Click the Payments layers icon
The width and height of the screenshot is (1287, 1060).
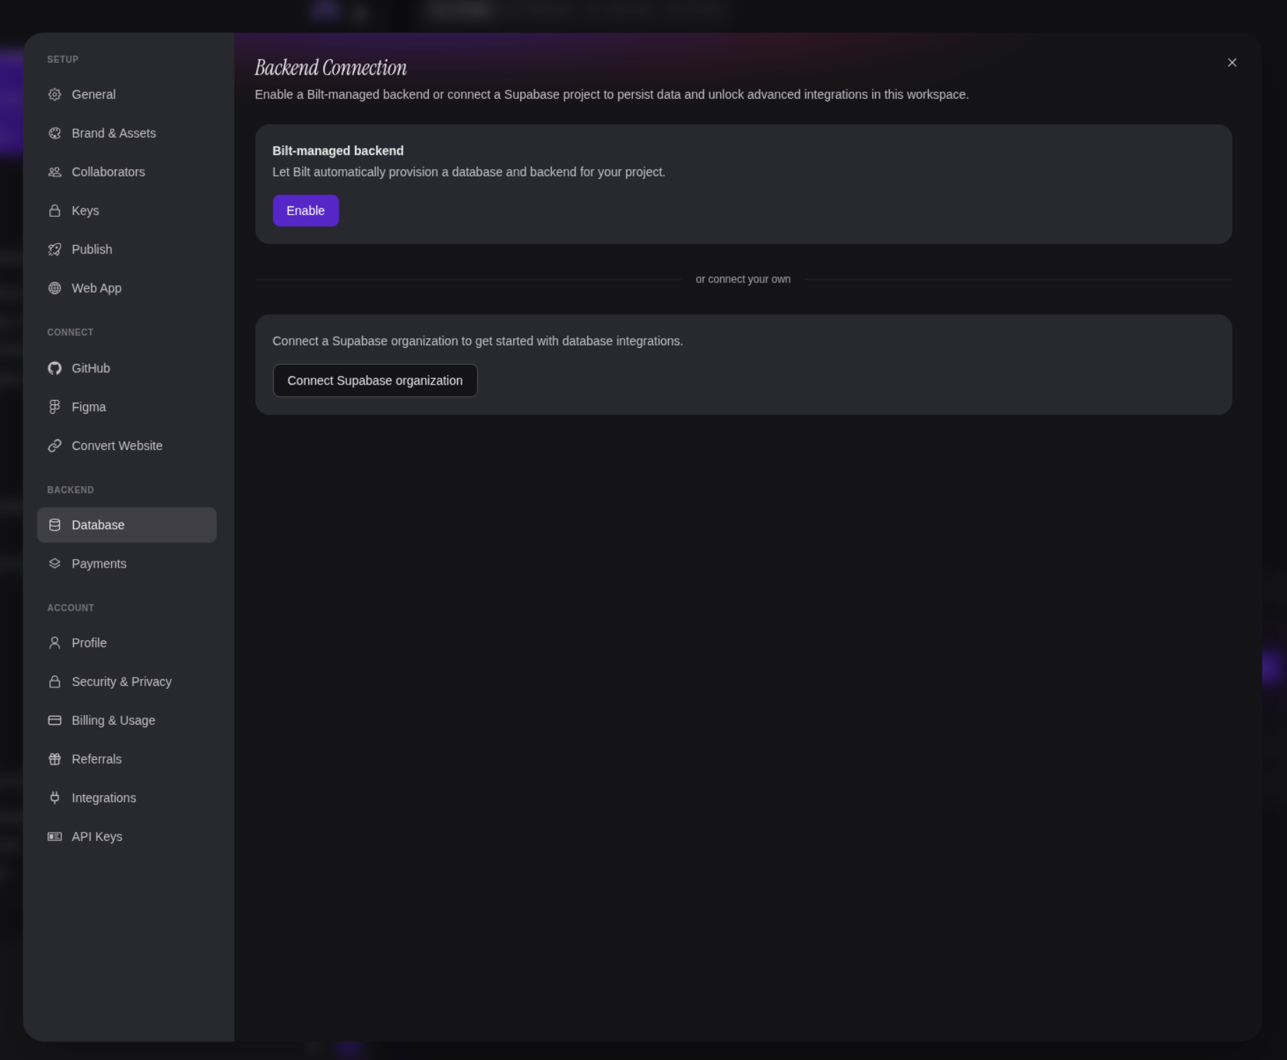54,563
